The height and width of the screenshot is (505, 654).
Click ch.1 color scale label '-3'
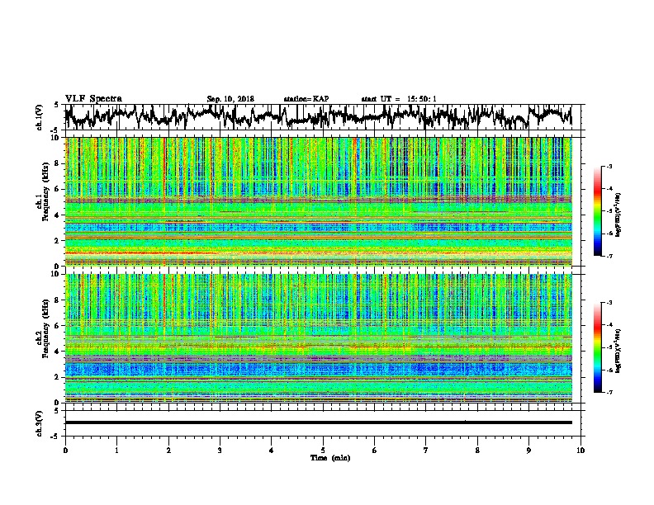609,167
